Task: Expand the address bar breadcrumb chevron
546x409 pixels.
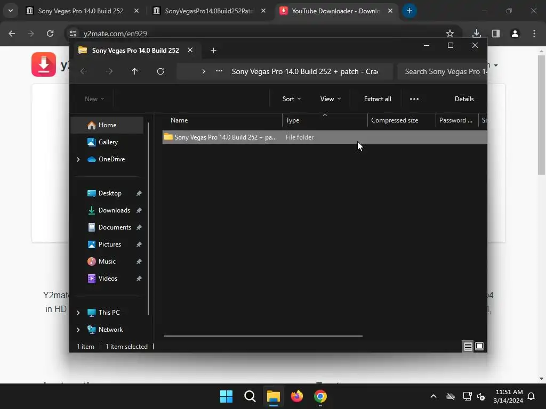Action: (x=204, y=71)
